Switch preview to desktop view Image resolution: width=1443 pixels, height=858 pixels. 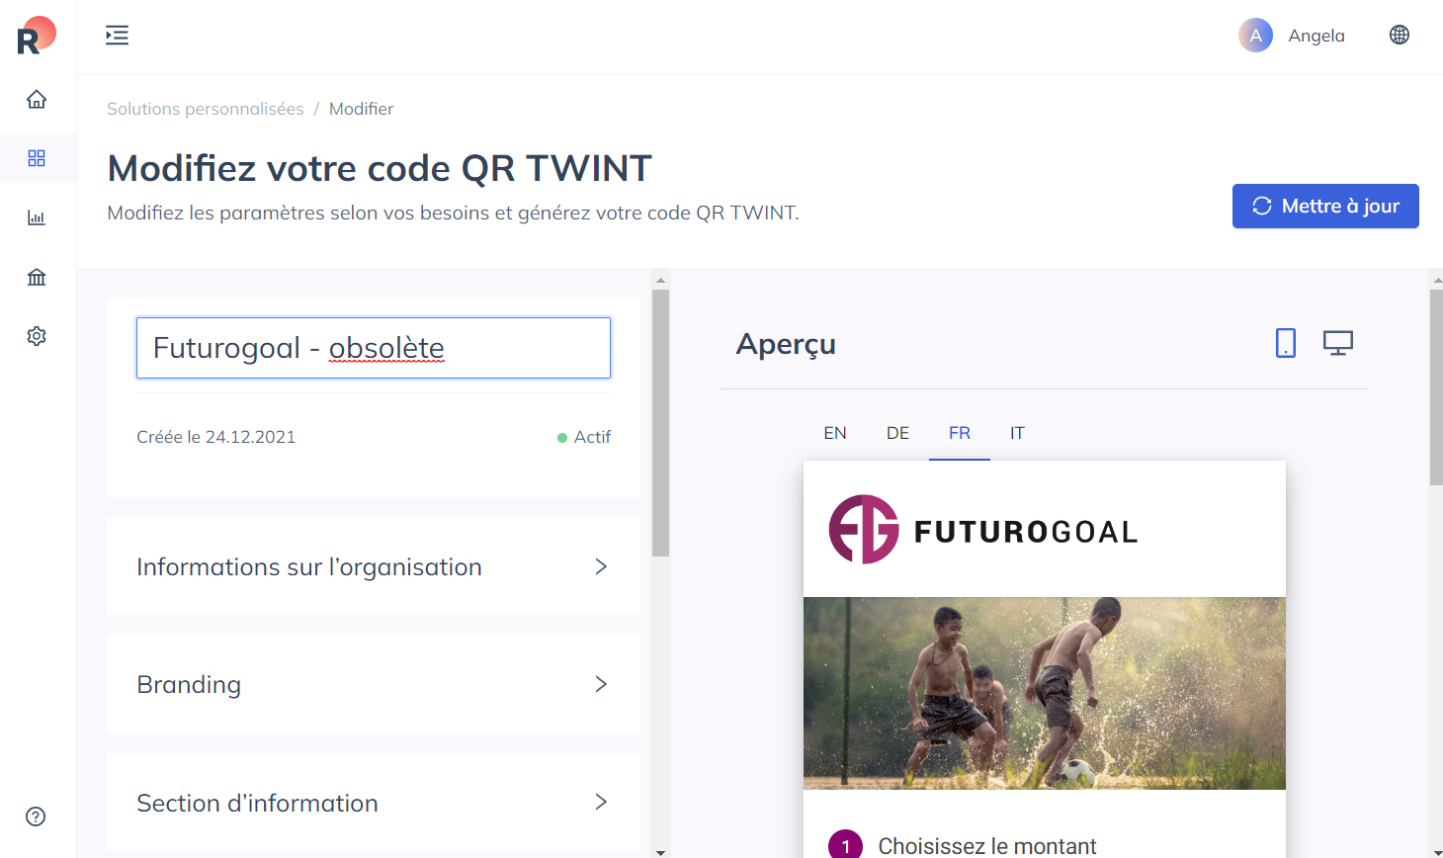pyautogui.click(x=1338, y=343)
